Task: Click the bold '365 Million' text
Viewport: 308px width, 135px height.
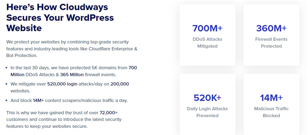Action: pos(72,75)
